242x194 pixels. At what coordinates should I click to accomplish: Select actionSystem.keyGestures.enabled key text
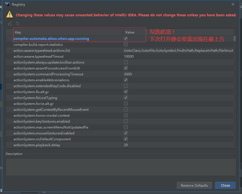[x=42, y=121]
